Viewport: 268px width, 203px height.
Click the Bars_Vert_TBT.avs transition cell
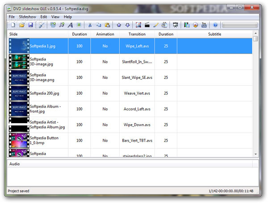pyautogui.click(x=137, y=140)
